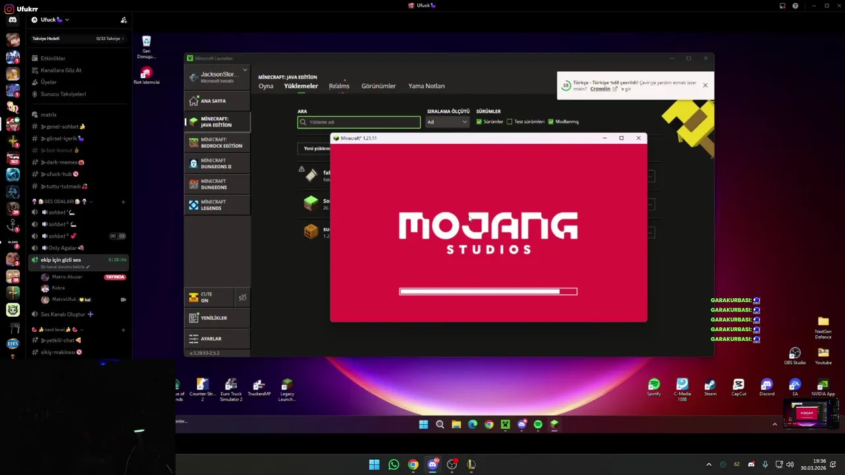Open Riot İstemcisi desktop icon
The height and width of the screenshot is (475, 845).
147,75
